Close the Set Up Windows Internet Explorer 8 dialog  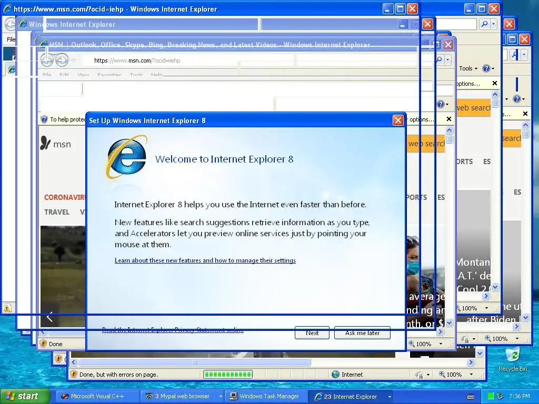click(398, 120)
